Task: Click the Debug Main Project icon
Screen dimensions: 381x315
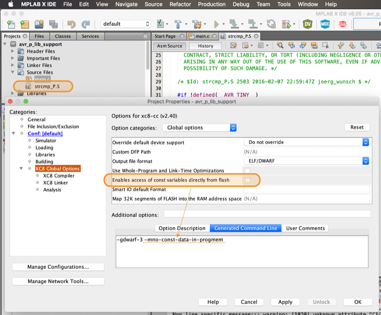Action: pos(286,24)
